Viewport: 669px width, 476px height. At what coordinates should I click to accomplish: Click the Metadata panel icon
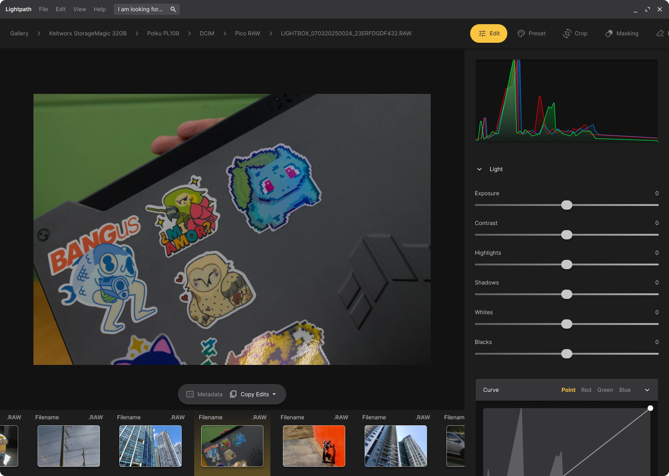(190, 394)
